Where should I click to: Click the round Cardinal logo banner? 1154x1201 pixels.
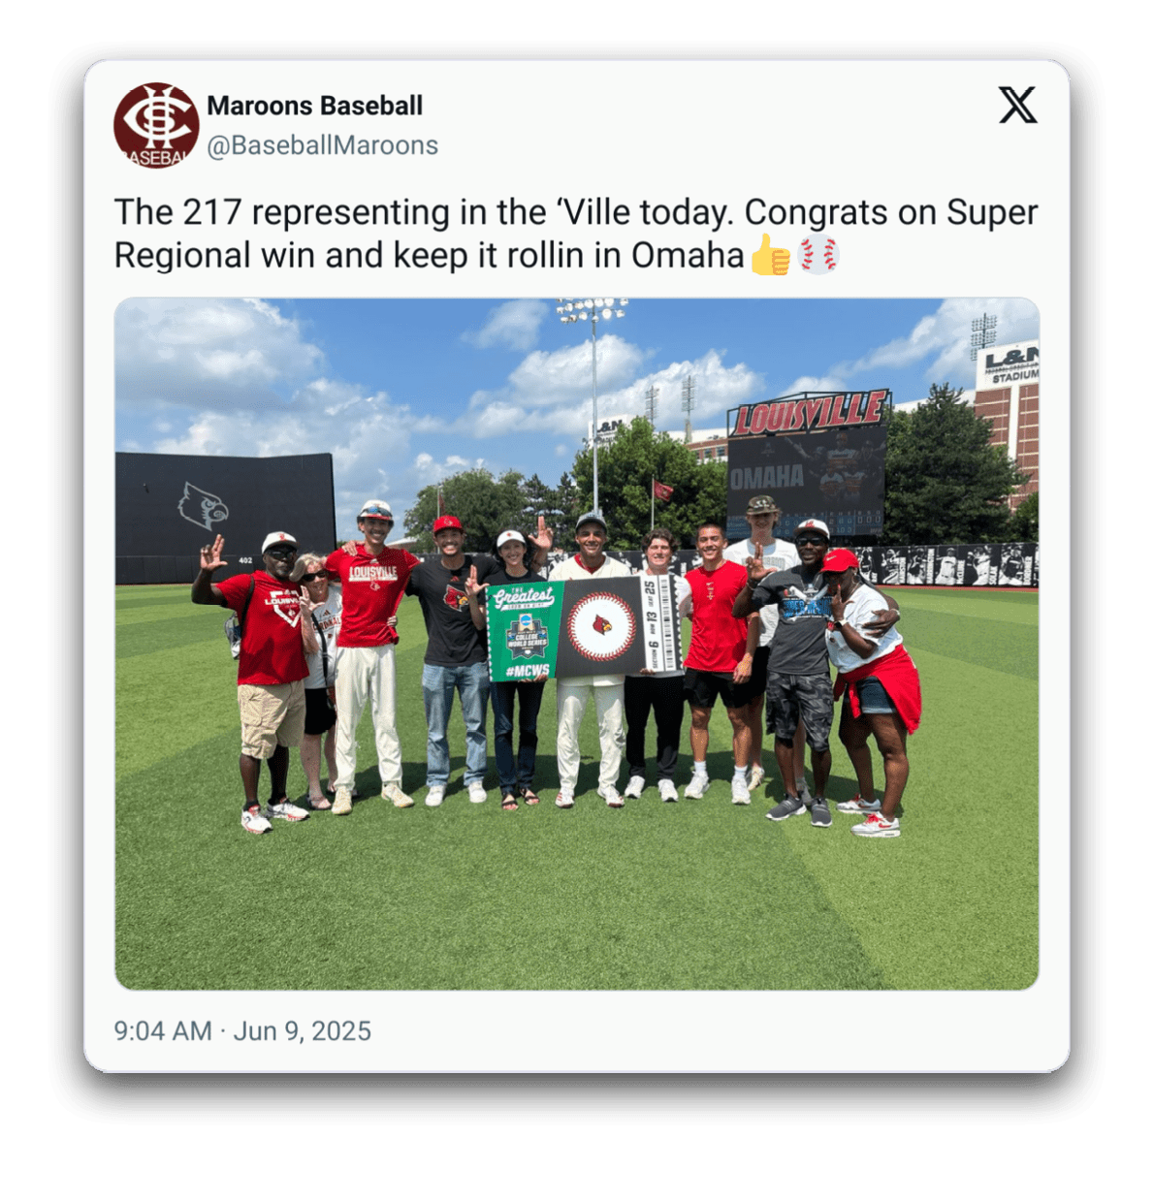pos(601,626)
